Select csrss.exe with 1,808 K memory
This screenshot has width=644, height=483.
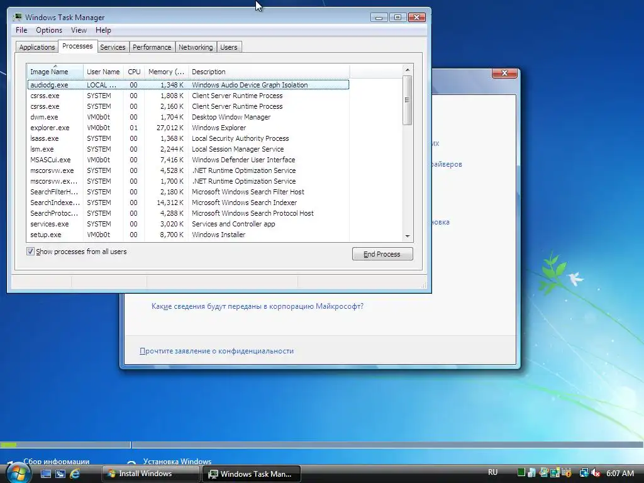(x=188, y=96)
